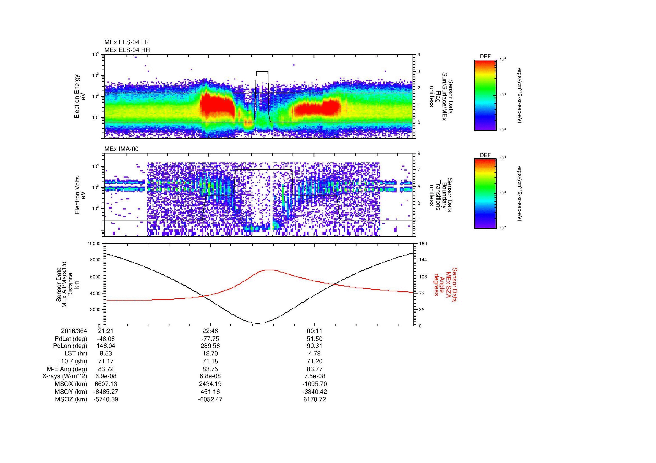Click the PdLat value 51.50

click(315, 339)
